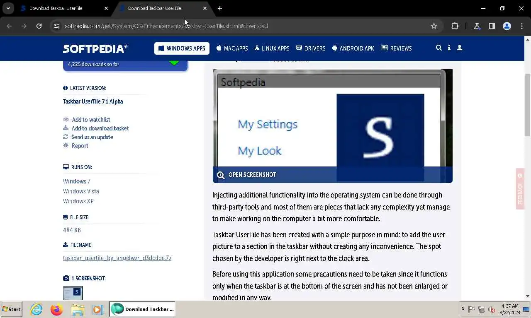Viewport: 531px width, 318px height.
Task: Click the Filename download icon
Action: [x=66, y=245]
